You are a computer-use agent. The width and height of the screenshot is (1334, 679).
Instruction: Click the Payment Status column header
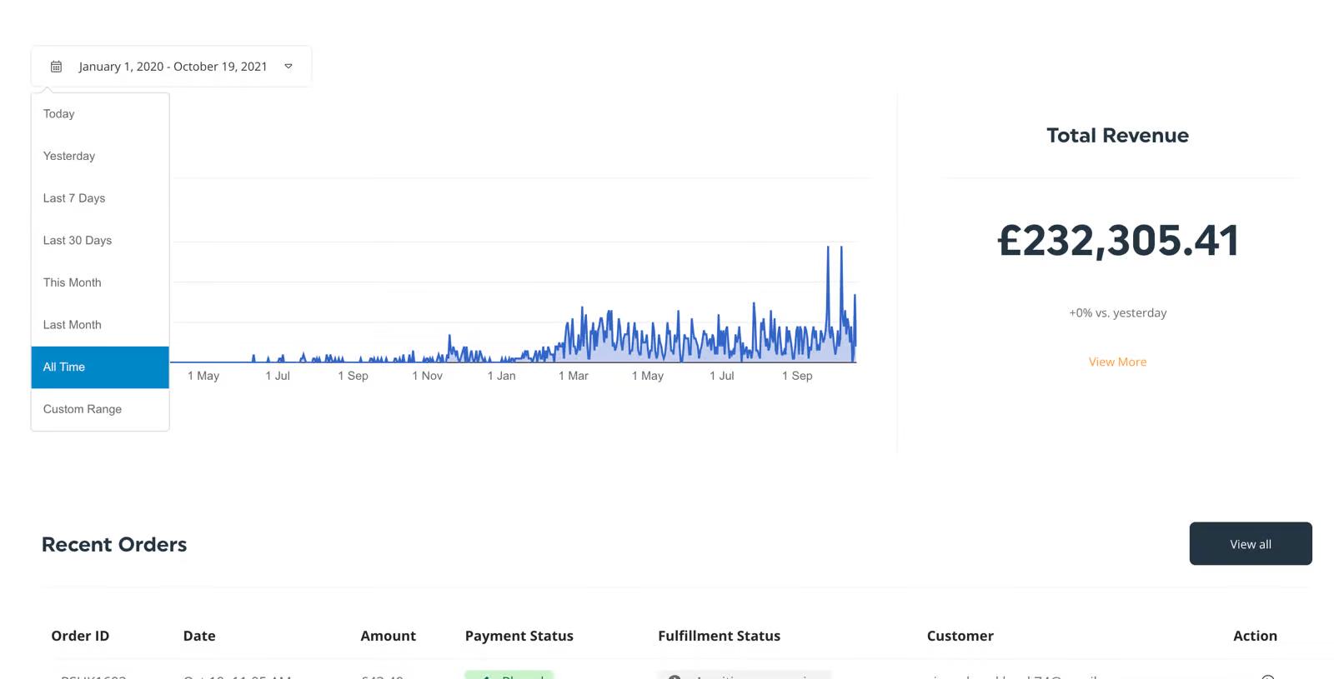pos(519,637)
